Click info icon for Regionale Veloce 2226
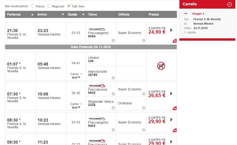The width and height of the screenshot is (237, 145). pyautogui.click(x=113, y=108)
